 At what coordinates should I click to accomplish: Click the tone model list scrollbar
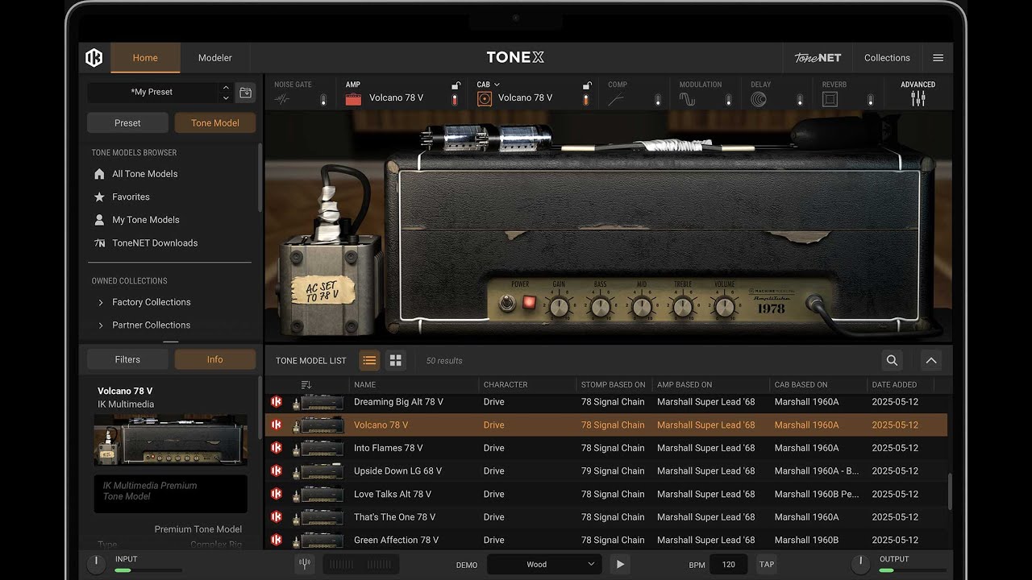point(950,491)
